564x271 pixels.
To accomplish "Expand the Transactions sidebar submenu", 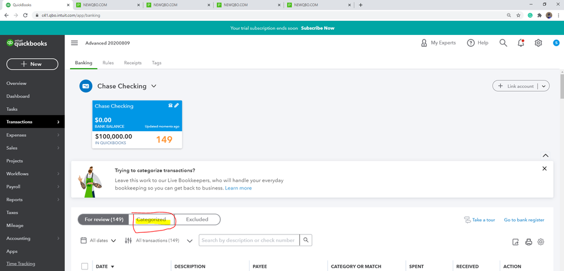I will click(x=58, y=122).
